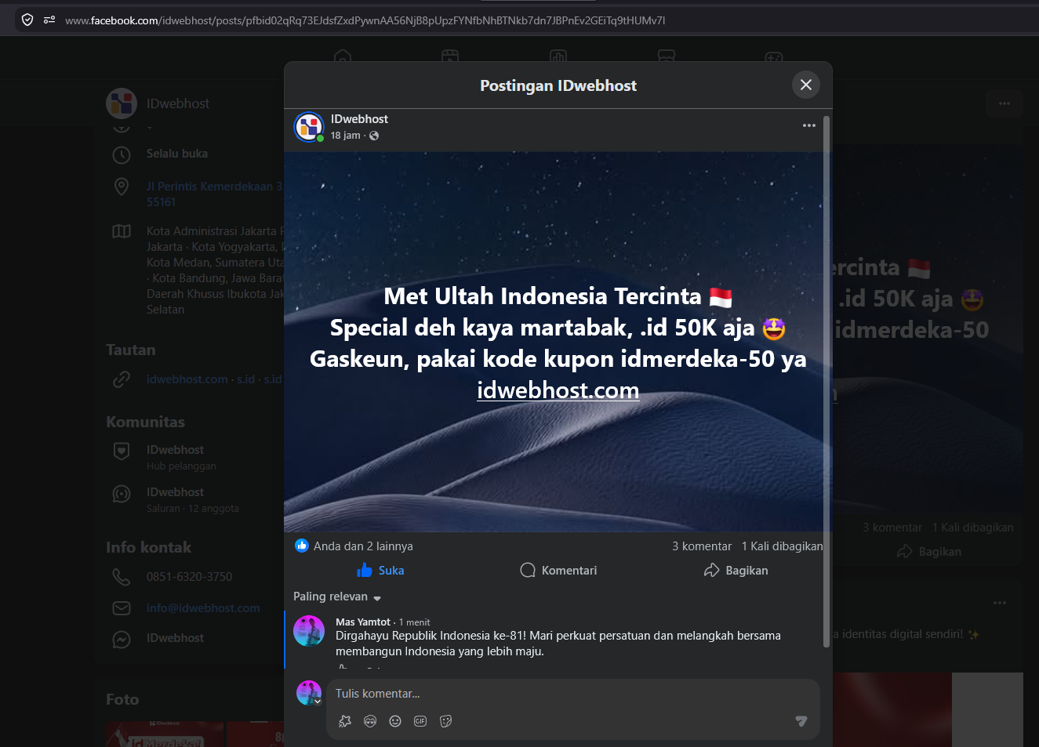The image size is (1039, 747).
Task: Open the idwebhost.com link in the post image
Action: (x=558, y=390)
